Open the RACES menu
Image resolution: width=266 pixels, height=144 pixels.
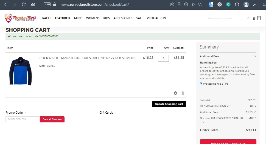(47, 18)
